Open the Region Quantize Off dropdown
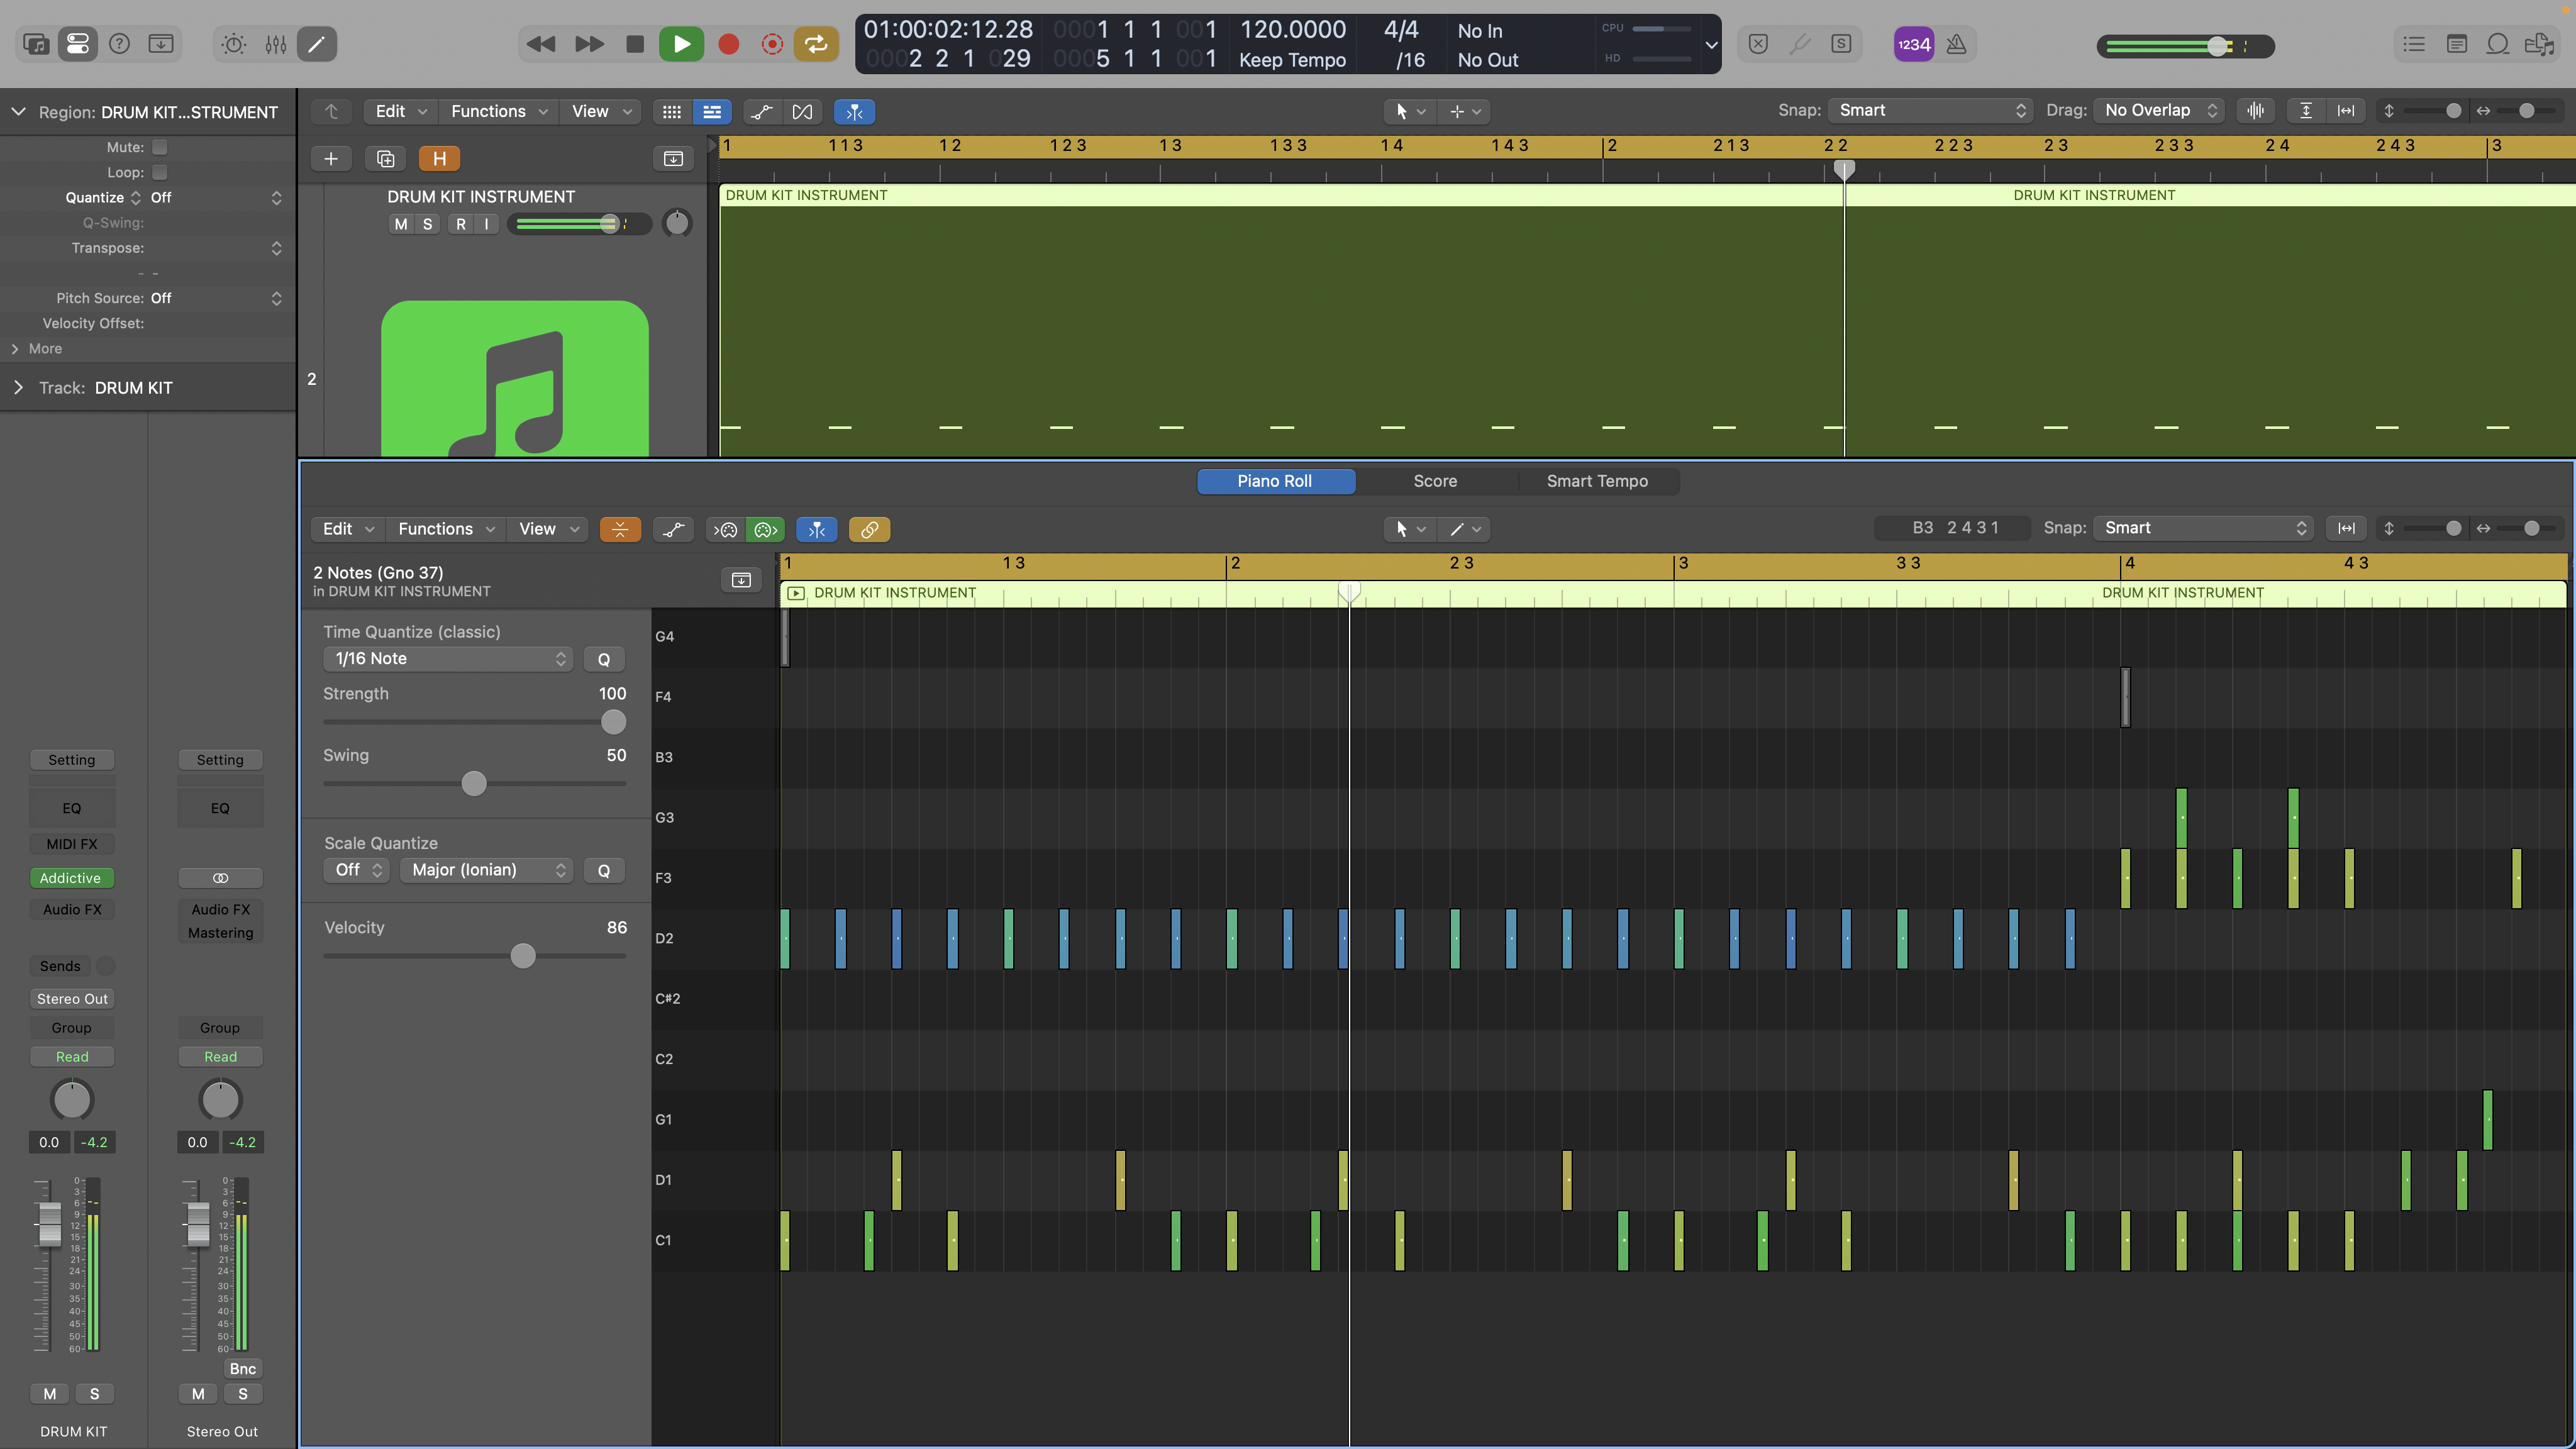The height and width of the screenshot is (1449, 2576). click(216, 198)
